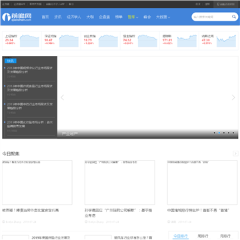Open the article 中国堵城排行榜出炉
Viewport: 240px width, 240px height.
click(198, 210)
